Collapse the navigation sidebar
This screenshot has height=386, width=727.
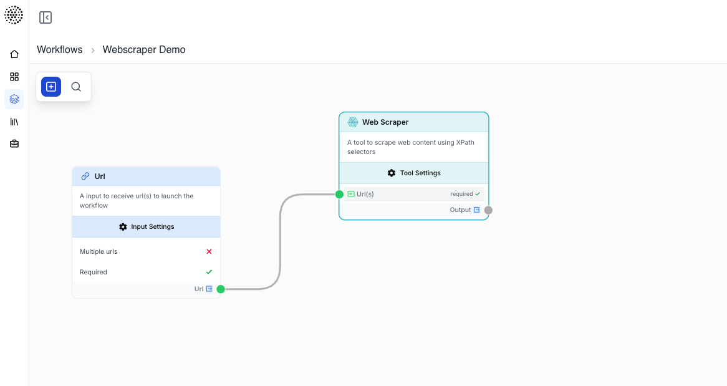click(x=45, y=17)
